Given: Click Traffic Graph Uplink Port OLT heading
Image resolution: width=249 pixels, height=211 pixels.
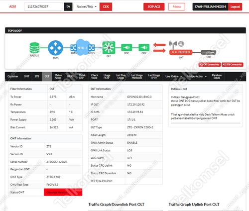Looking at the screenshot, I should click(x=194, y=205).
